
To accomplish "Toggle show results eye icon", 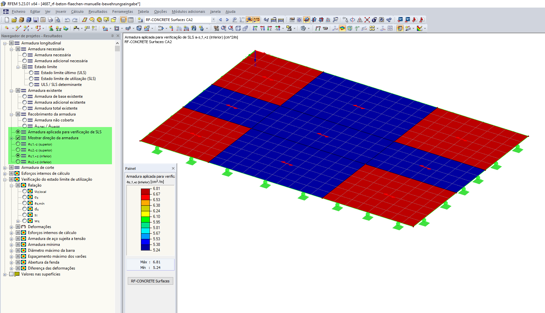I will 249,20.
